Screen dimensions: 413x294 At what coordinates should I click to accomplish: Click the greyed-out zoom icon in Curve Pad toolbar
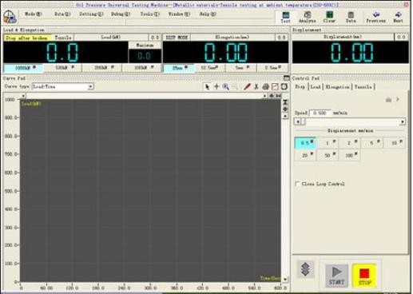point(235,86)
